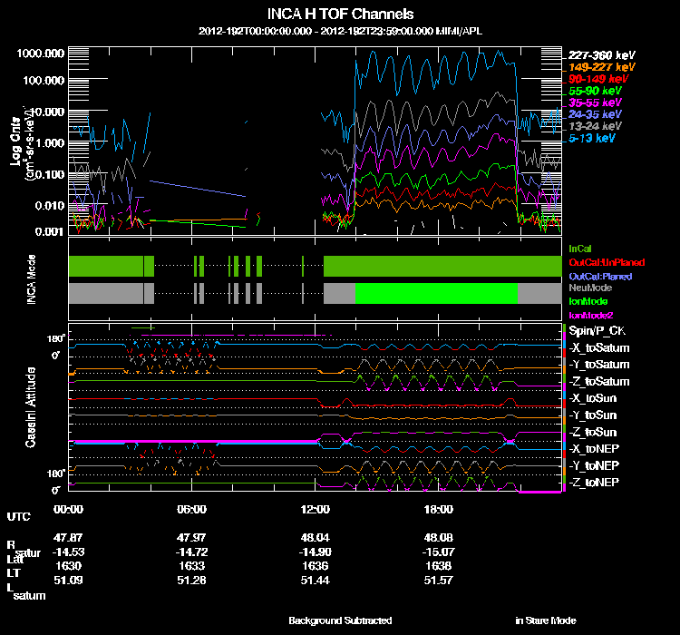Click the red 90-149 keV legend label

597,79
